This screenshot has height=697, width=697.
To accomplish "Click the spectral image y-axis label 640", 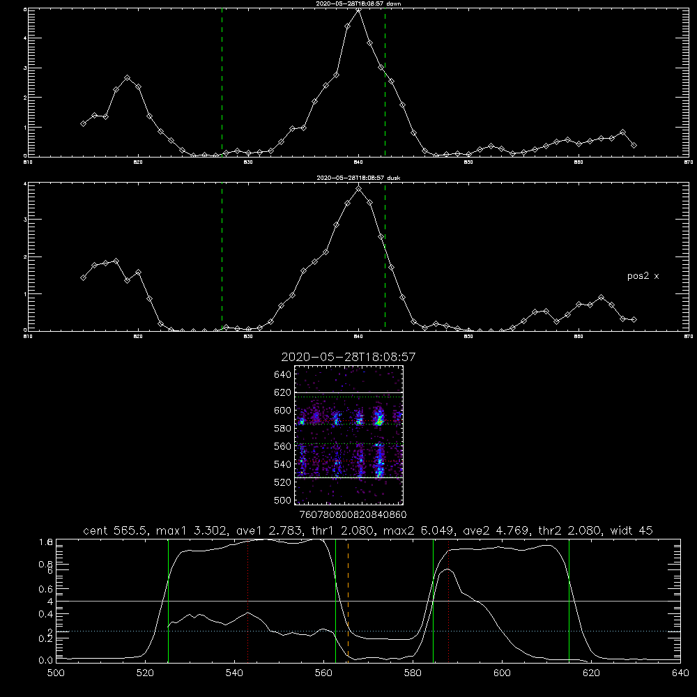I will (283, 374).
